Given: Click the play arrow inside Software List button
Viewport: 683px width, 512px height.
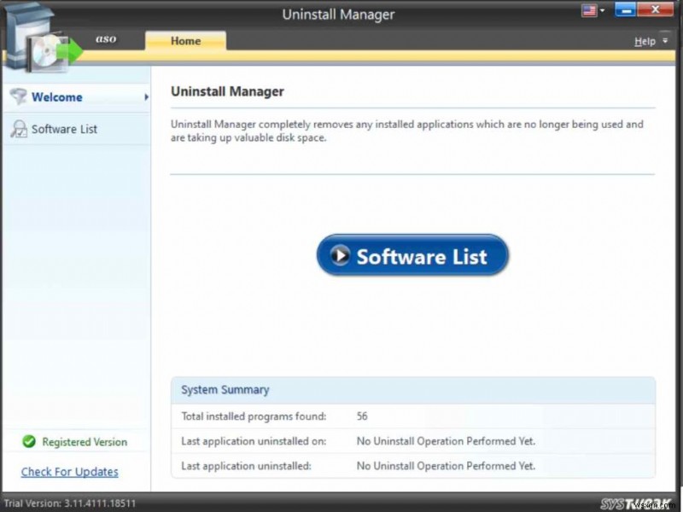Looking at the screenshot, I should coord(341,253).
